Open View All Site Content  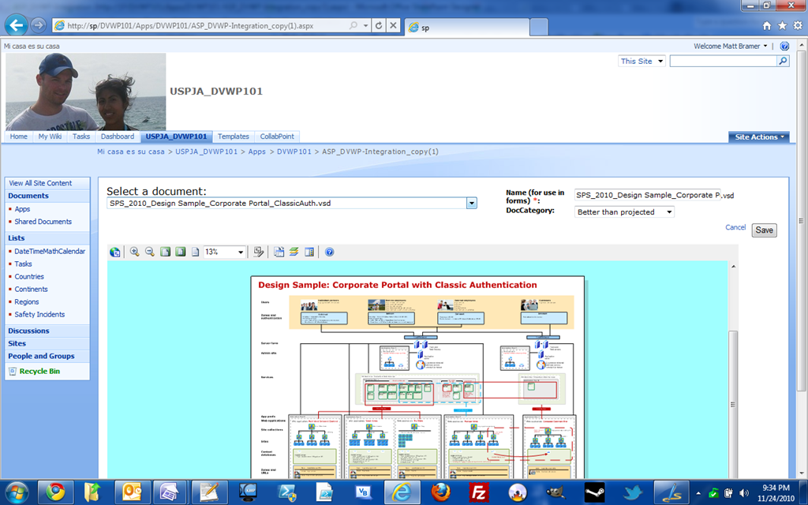pyautogui.click(x=40, y=183)
